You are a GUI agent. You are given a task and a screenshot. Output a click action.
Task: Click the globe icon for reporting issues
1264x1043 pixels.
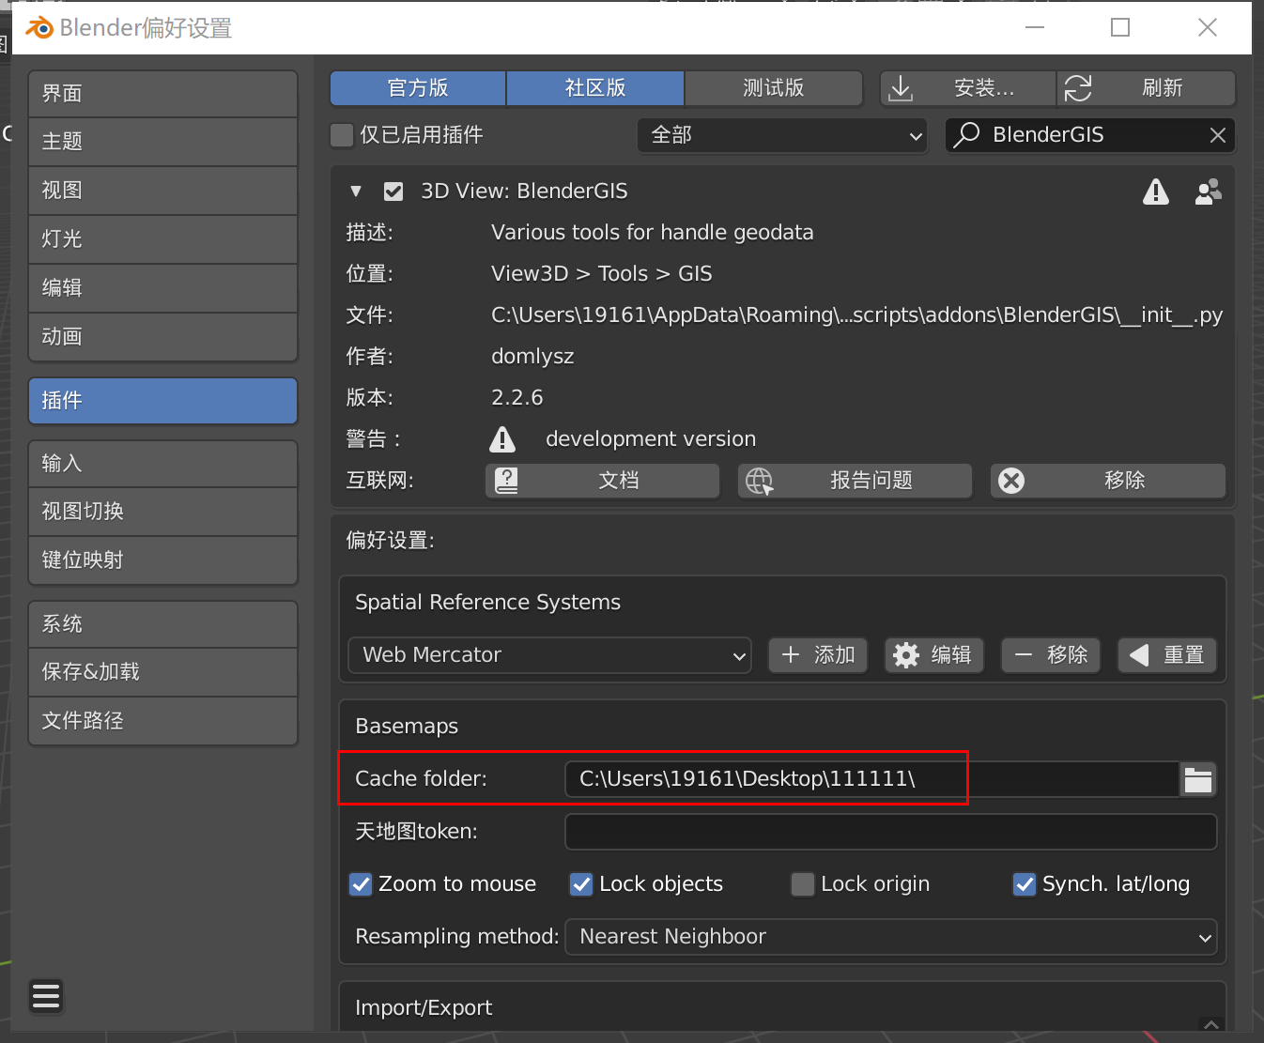(759, 481)
